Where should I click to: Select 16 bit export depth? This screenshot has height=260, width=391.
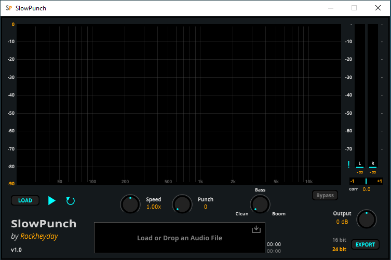[x=339, y=240]
